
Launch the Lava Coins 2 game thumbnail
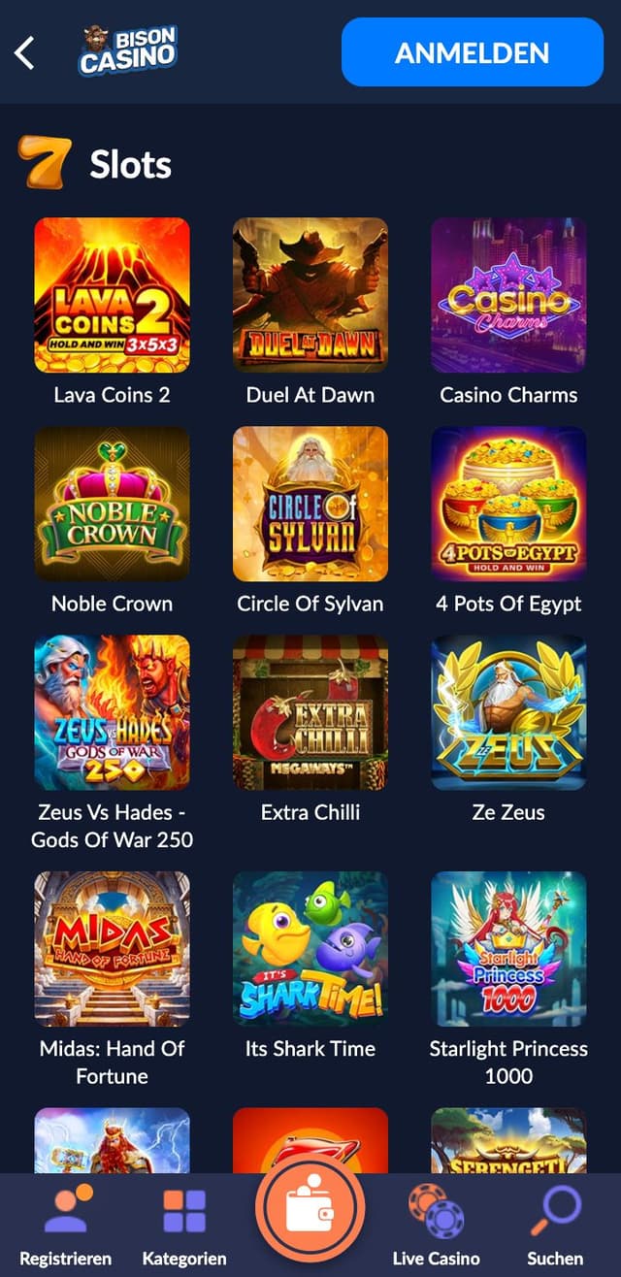(112, 295)
